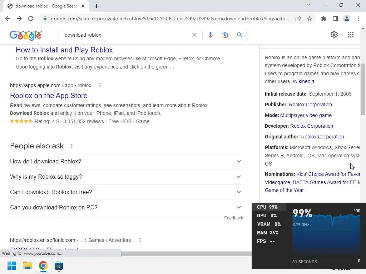The image size is (366, 274).
Task: Open 'How to Install and Play Roblox'
Action: [64, 50]
